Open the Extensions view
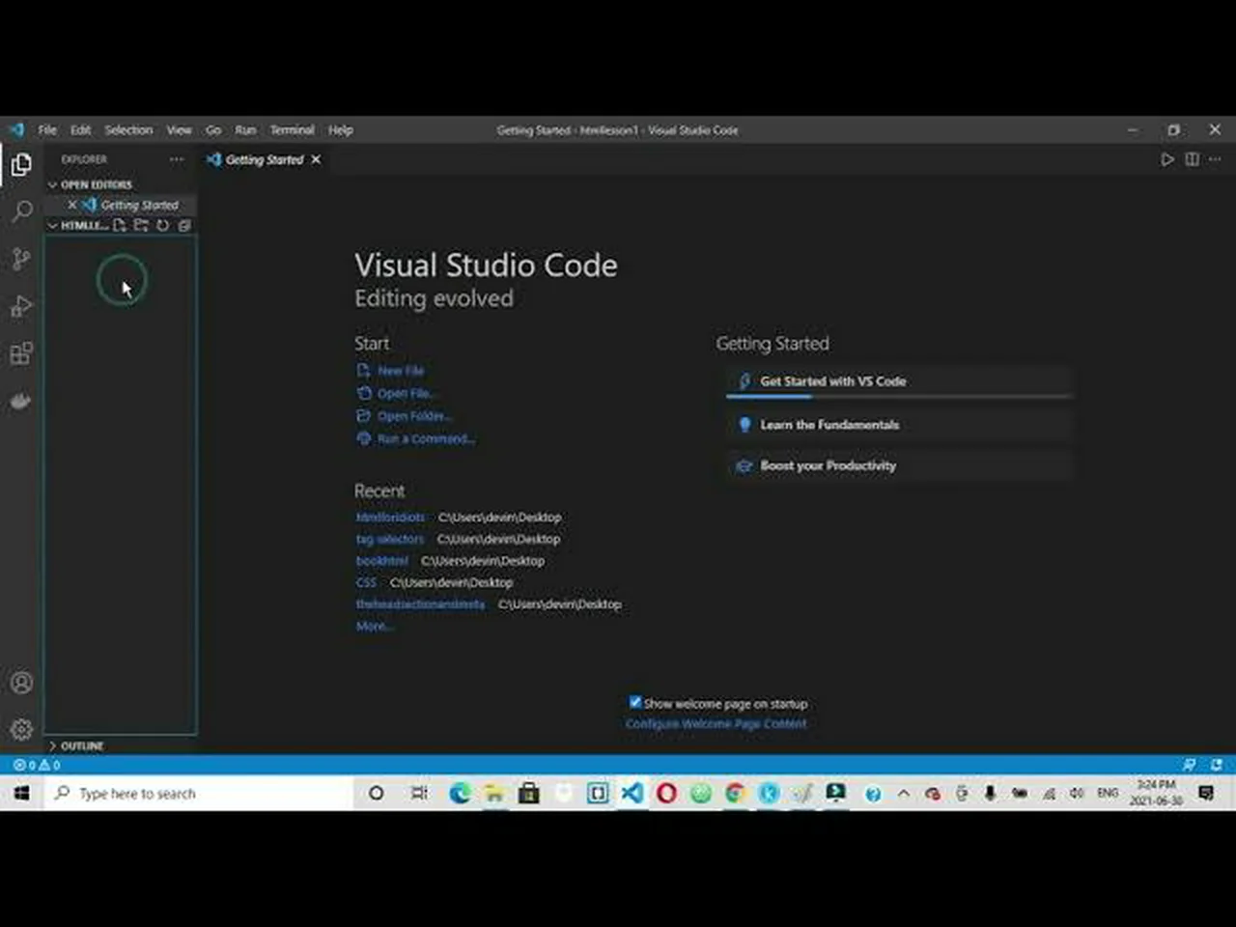Viewport: 1236px width, 927px height. pos(21,353)
